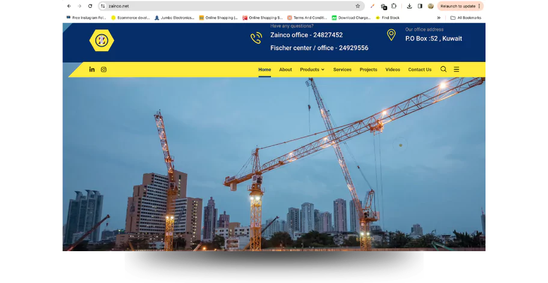Screen dimensions: 548x283
Task: Click the site search magnifier icon
Action: [443, 69]
